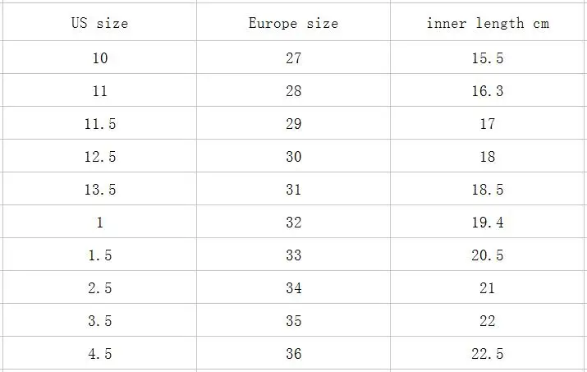Click the inner length cell containing 19.4
The image size is (587, 372).
pos(488,222)
